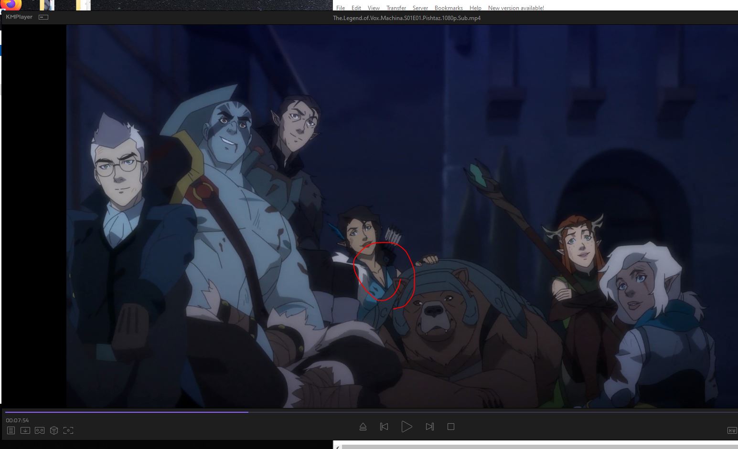Click the screen capture focus icon
This screenshot has height=449, width=738.
[x=68, y=430]
